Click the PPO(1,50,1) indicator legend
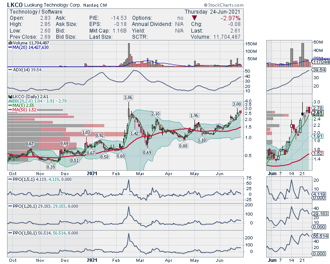Screen dimensions: 330x264 pyautogui.click(x=44, y=233)
